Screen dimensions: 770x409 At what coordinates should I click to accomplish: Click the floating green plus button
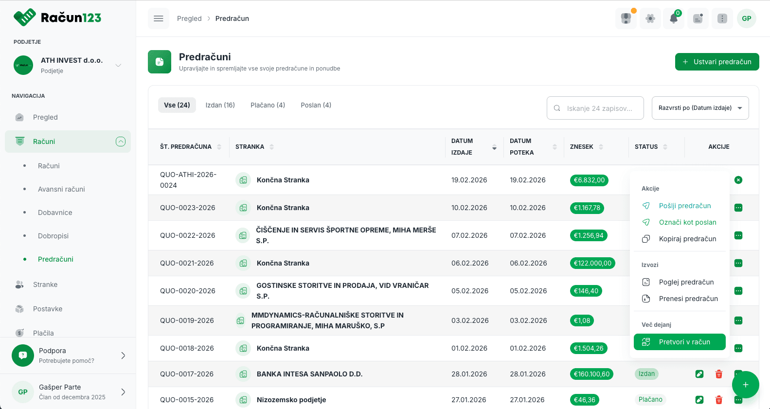click(x=745, y=385)
